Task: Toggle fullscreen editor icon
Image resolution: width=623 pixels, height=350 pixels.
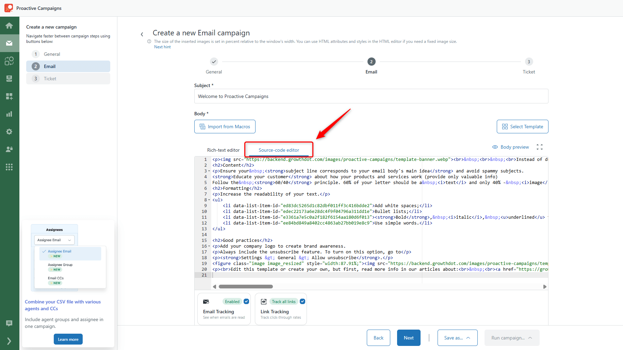Action: click(540, 147)
